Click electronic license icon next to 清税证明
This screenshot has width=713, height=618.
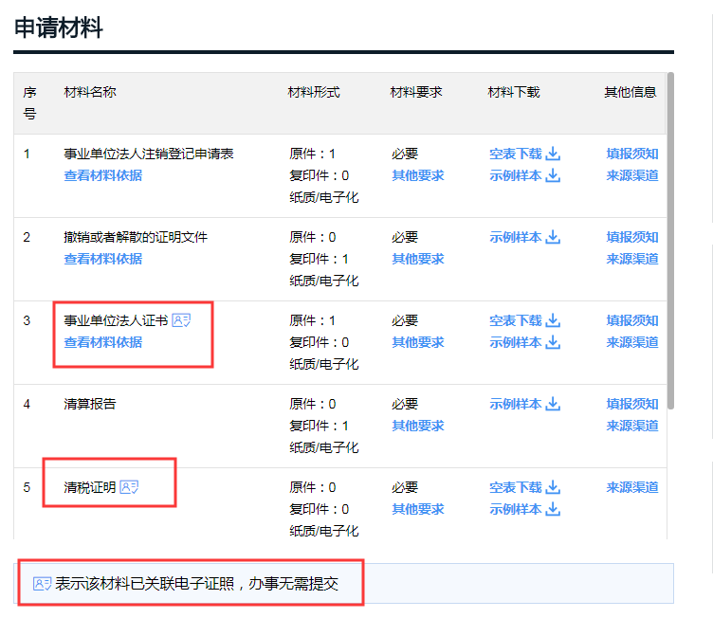129,487
